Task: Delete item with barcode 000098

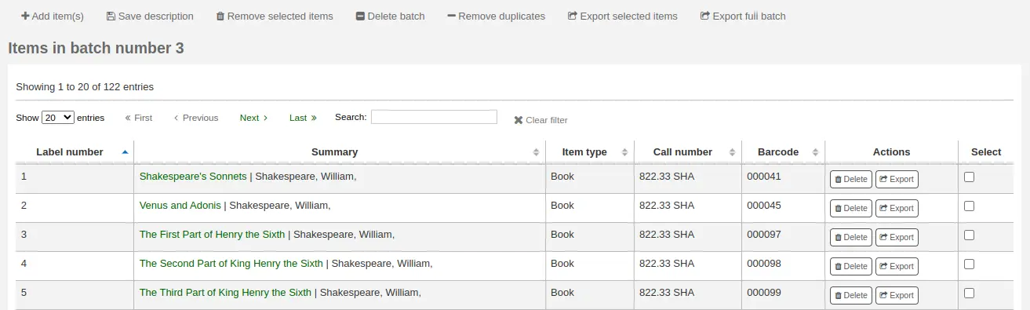Action: point(851,267)
